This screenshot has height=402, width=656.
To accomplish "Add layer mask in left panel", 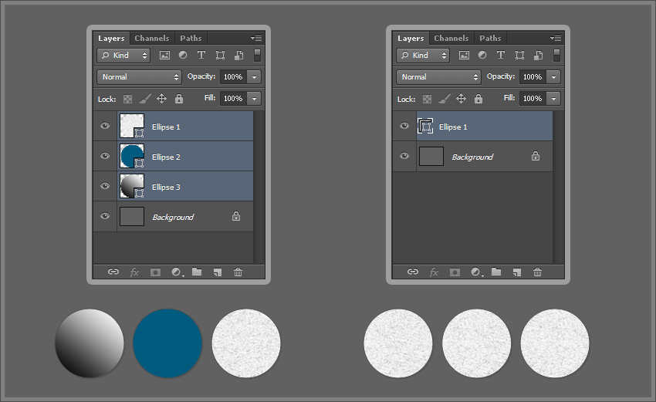I will pos(156,272).
